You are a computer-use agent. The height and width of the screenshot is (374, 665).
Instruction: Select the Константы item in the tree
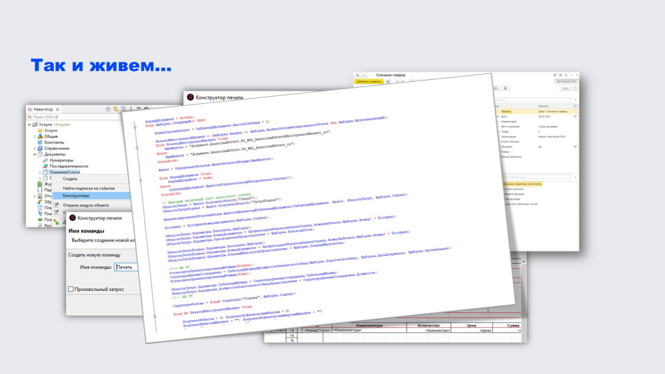click(x=55, y=142)
